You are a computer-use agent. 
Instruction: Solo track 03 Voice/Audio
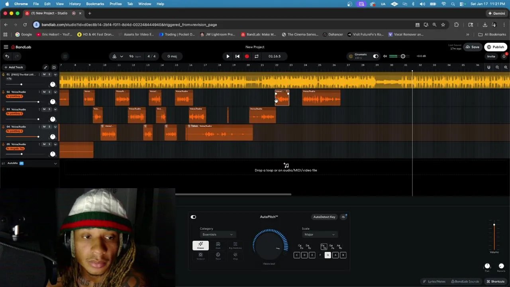pyautogui.click(x=49, y=109)
